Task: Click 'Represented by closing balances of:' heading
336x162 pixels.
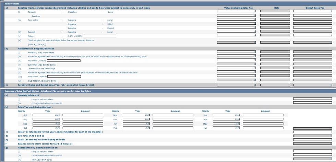Action: coord(38,148)
